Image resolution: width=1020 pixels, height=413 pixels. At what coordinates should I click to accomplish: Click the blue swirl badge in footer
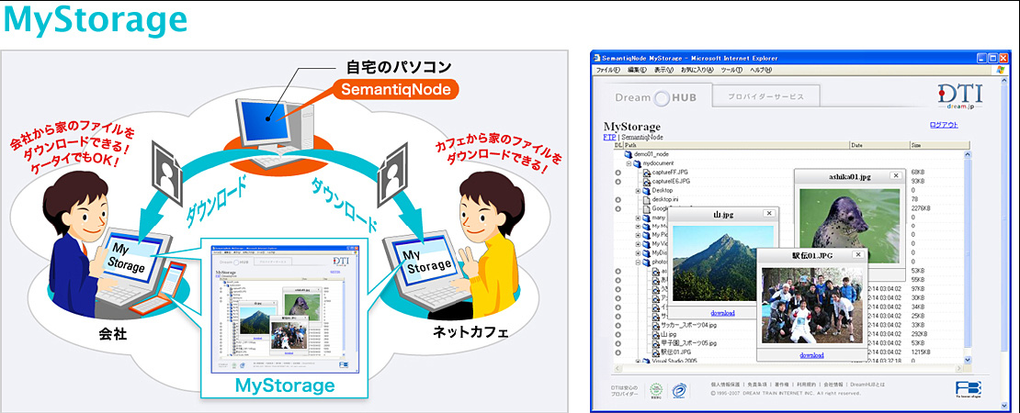pyautogui.click(x=680, y=390)
